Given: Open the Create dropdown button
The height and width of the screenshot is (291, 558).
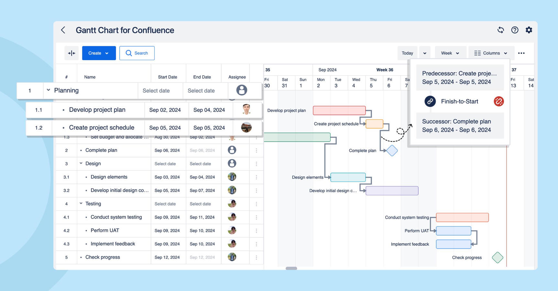Looking at the screenshot, I should pyautogui.click(x=99, y=53).
